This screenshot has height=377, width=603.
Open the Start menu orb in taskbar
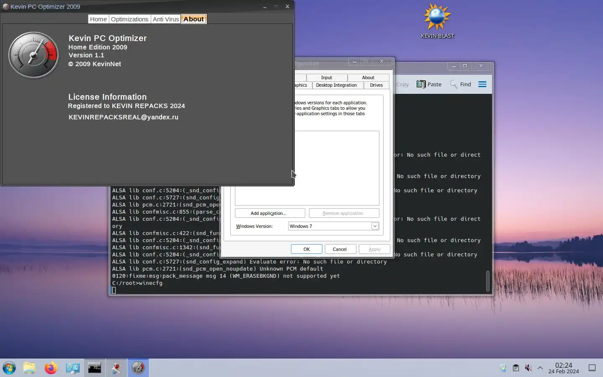(x=9, y=368)
